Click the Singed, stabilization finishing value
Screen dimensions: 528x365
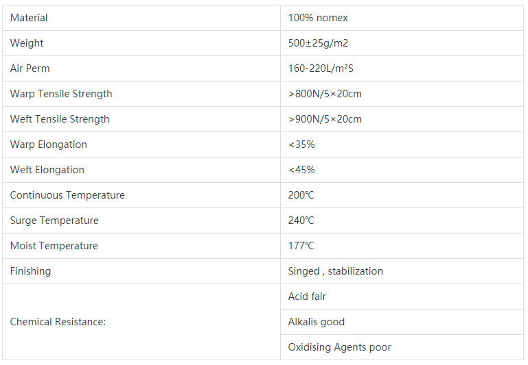(335, 271)
